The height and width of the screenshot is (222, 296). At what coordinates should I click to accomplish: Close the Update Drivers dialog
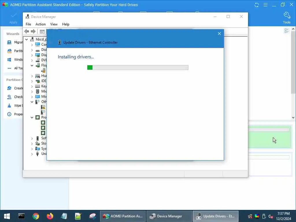coord(219,34)
